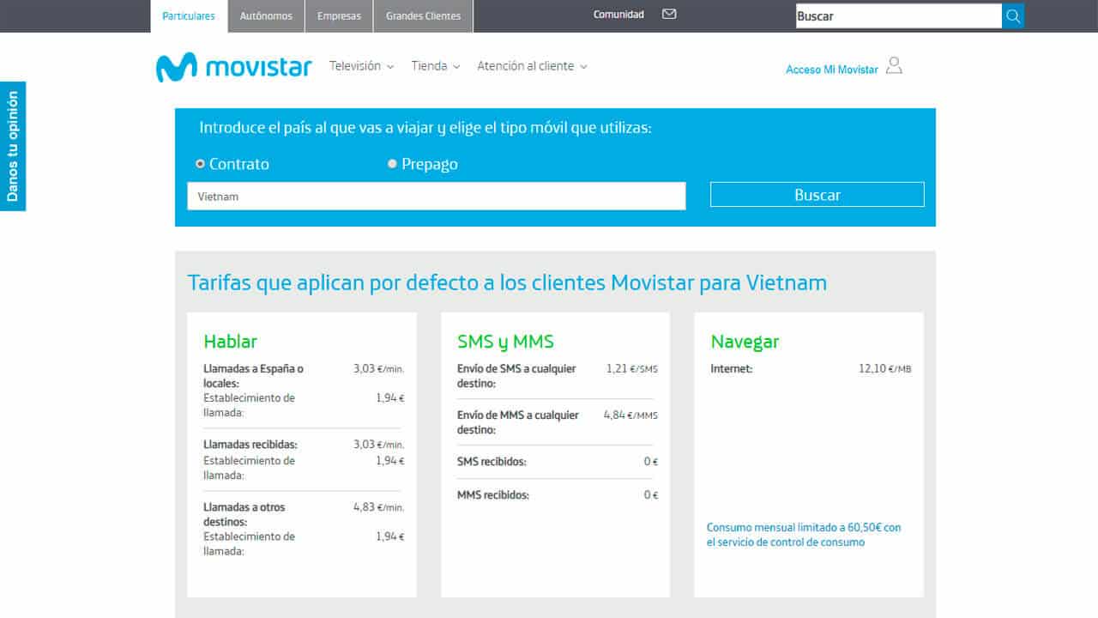Switch to the Grandes Clientes tab
1098x618 pixels.
click(x=423, y=16)
